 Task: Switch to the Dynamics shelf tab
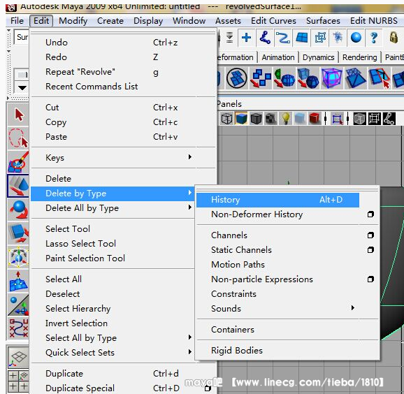[319, 57]
